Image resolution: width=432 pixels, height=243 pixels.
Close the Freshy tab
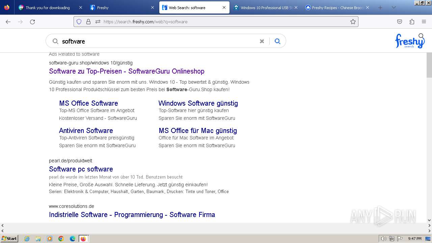(x=152, y=7)
